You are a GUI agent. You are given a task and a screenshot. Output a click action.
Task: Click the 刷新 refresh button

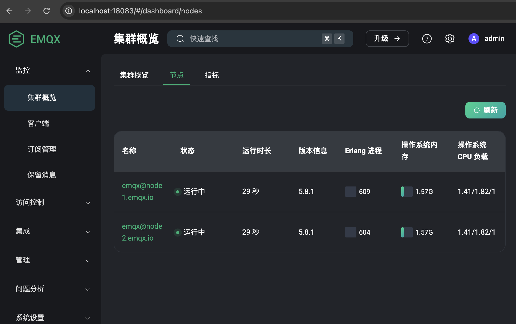[x=485, y=110]
